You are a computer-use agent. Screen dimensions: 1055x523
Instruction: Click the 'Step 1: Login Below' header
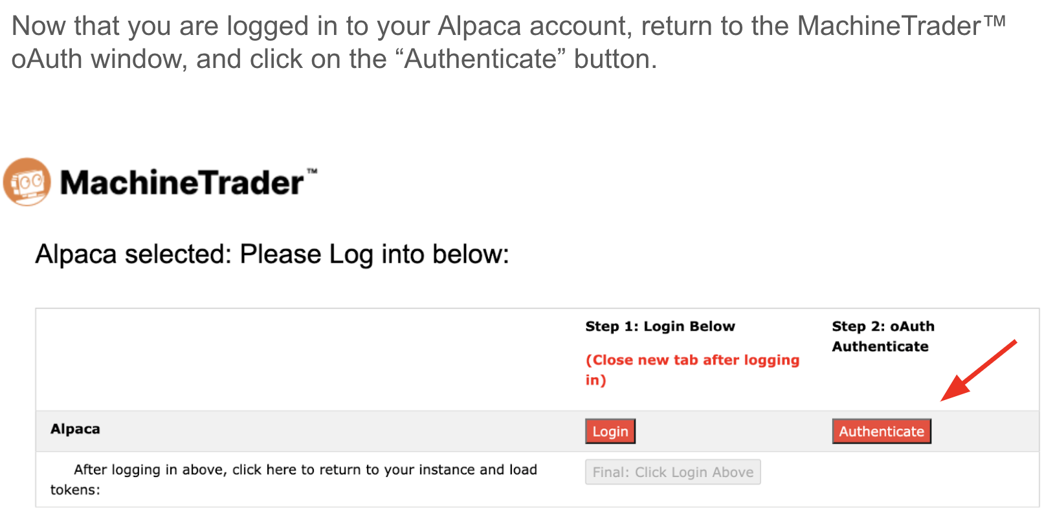tap(660, 326)
